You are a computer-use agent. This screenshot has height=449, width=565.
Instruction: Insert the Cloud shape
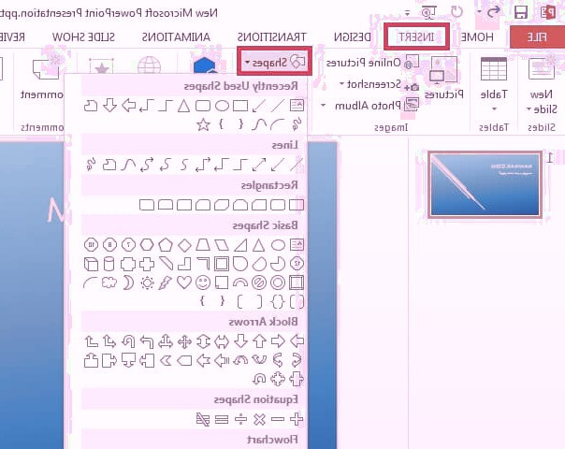pos(109,282)
